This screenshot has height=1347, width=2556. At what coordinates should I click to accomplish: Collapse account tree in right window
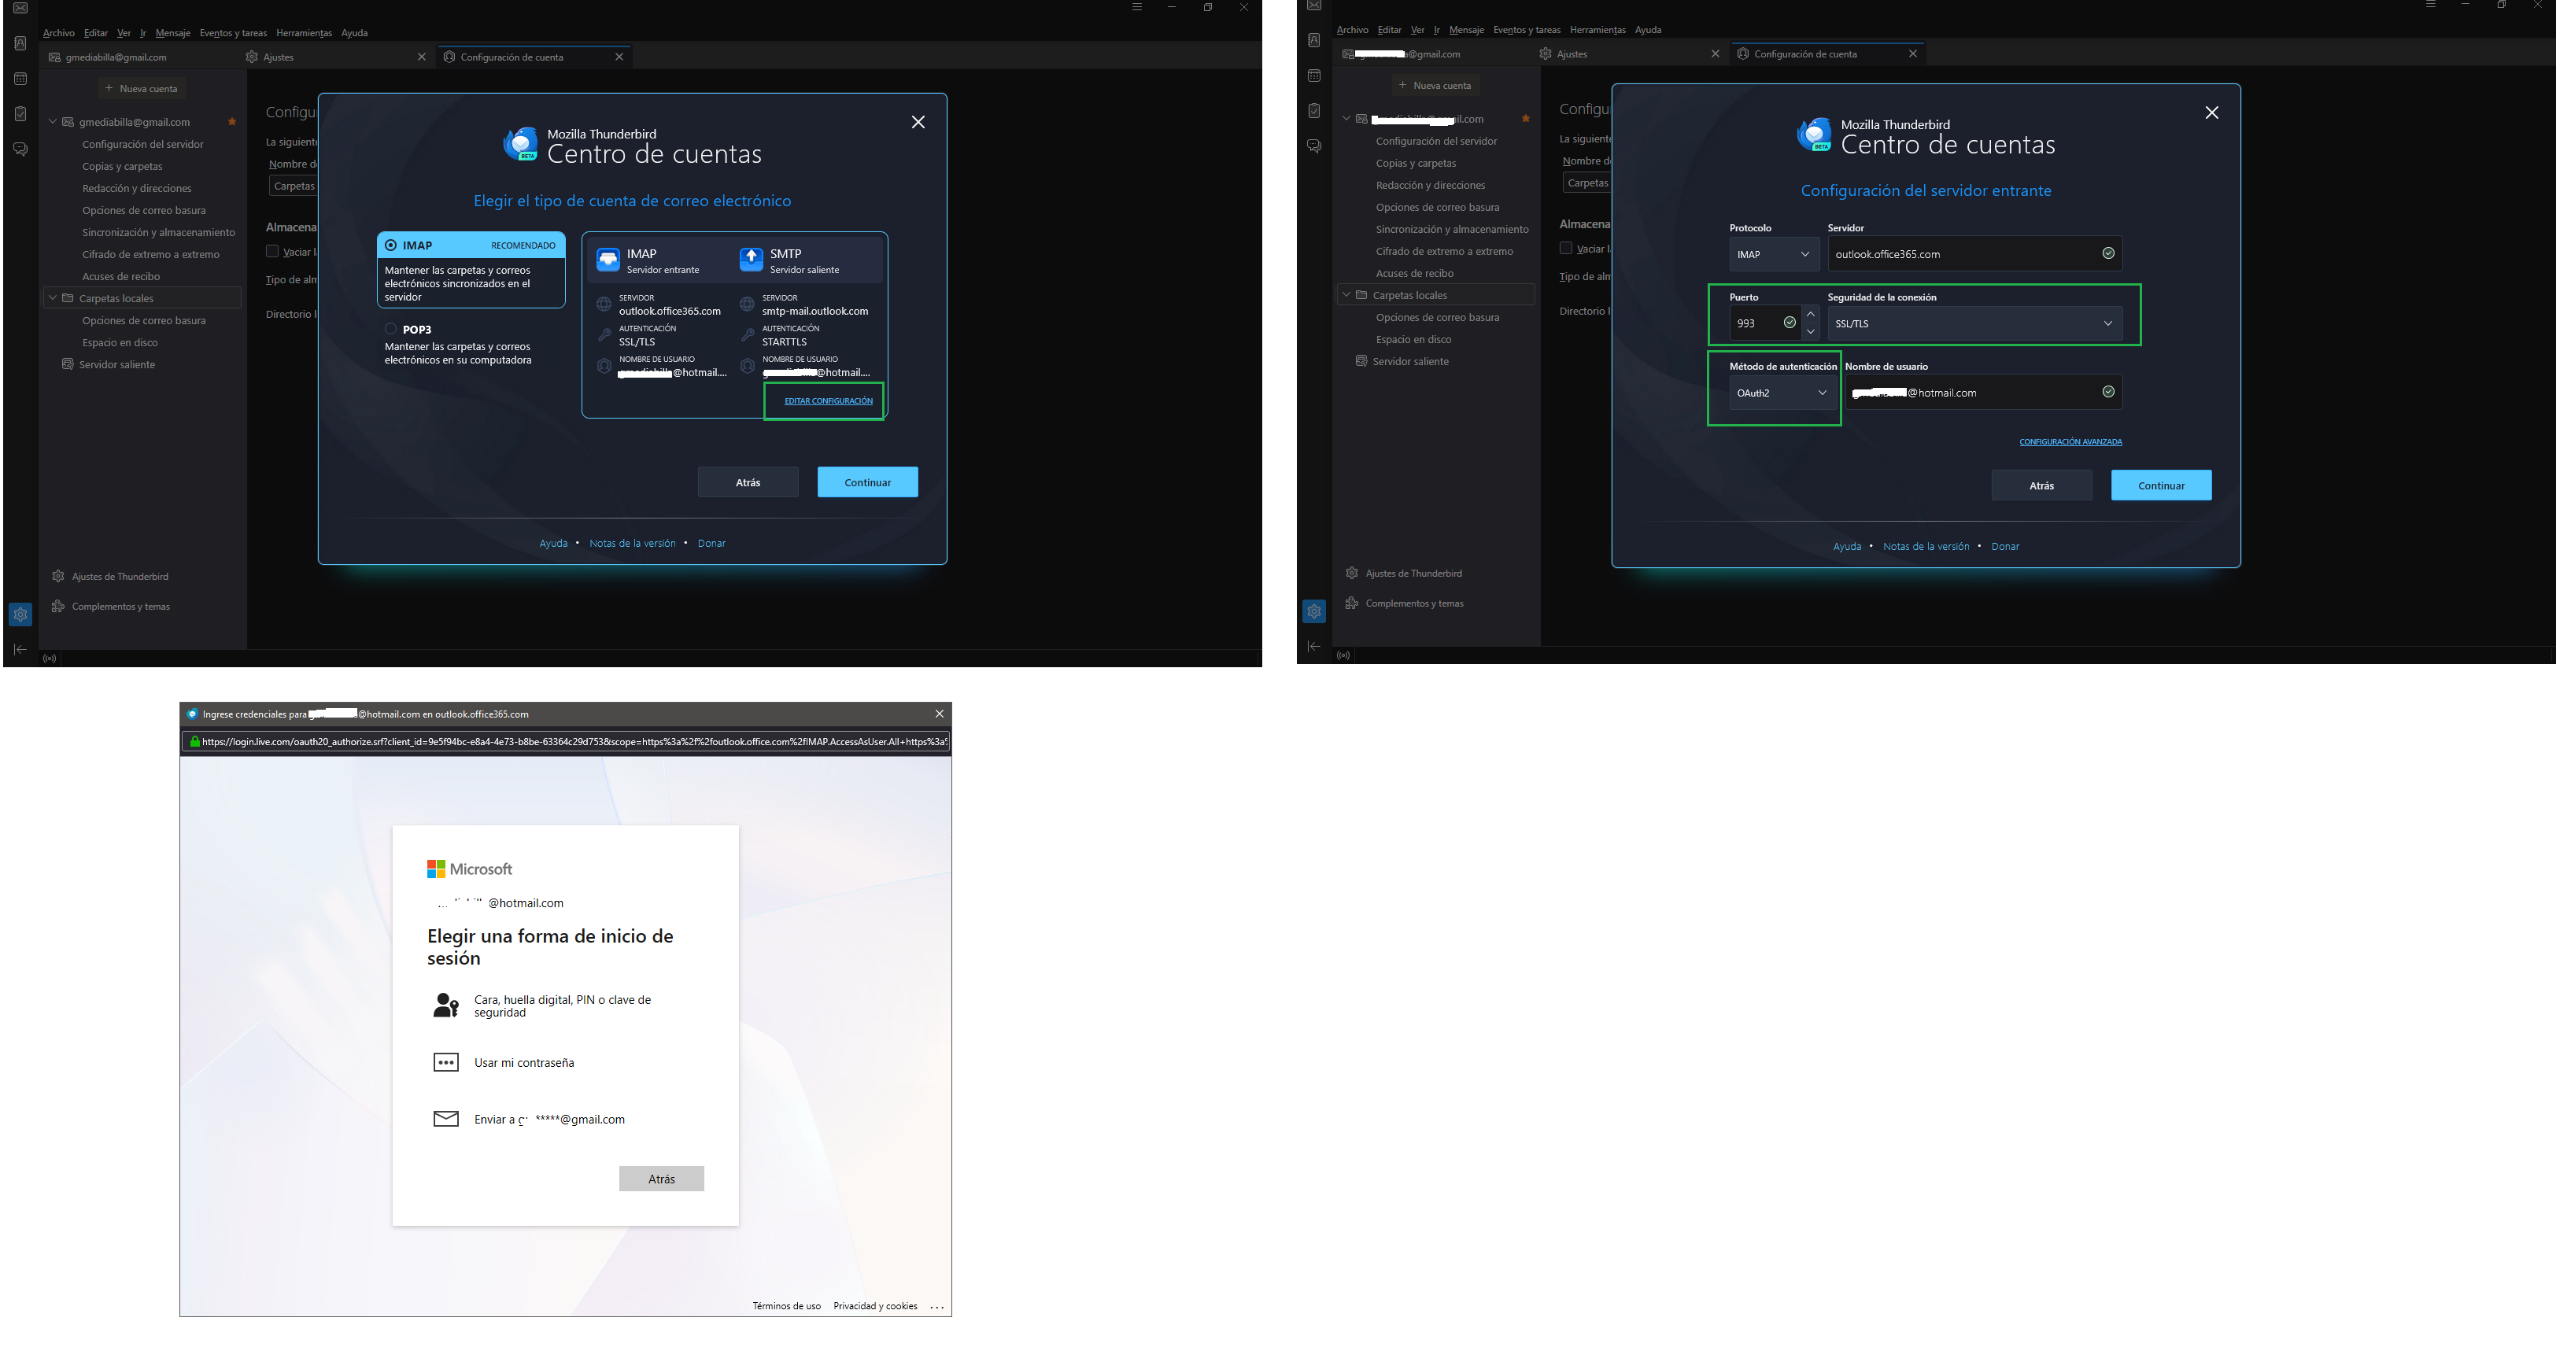[x=1346, y=119]
